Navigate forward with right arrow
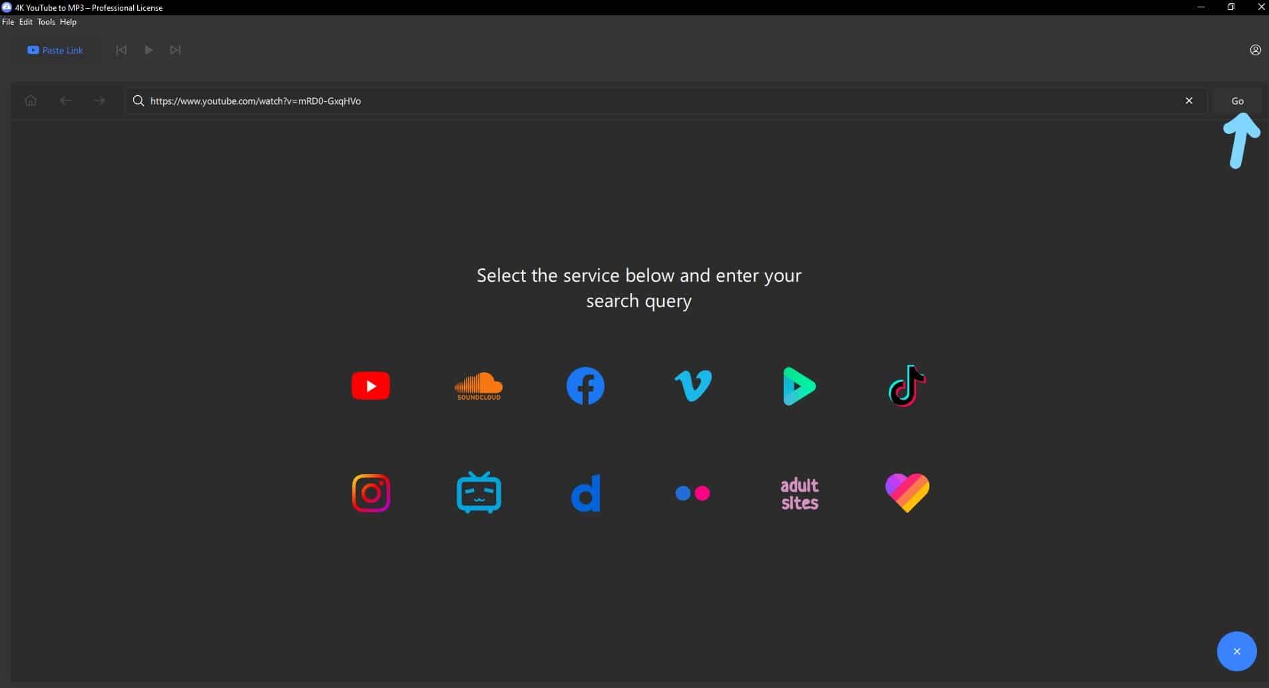The height and width of the screenshot is (688, 1269). tap(99, 101)
